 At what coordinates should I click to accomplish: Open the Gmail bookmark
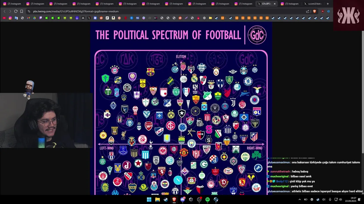pos(28,18)
